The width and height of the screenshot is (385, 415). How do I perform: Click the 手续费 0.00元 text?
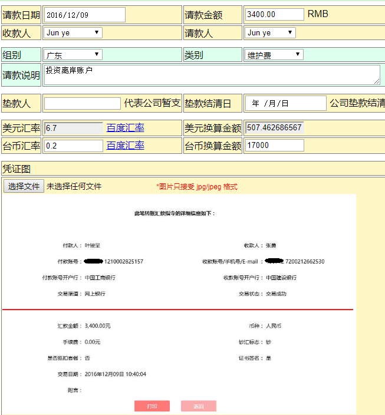tap(81, 342)
